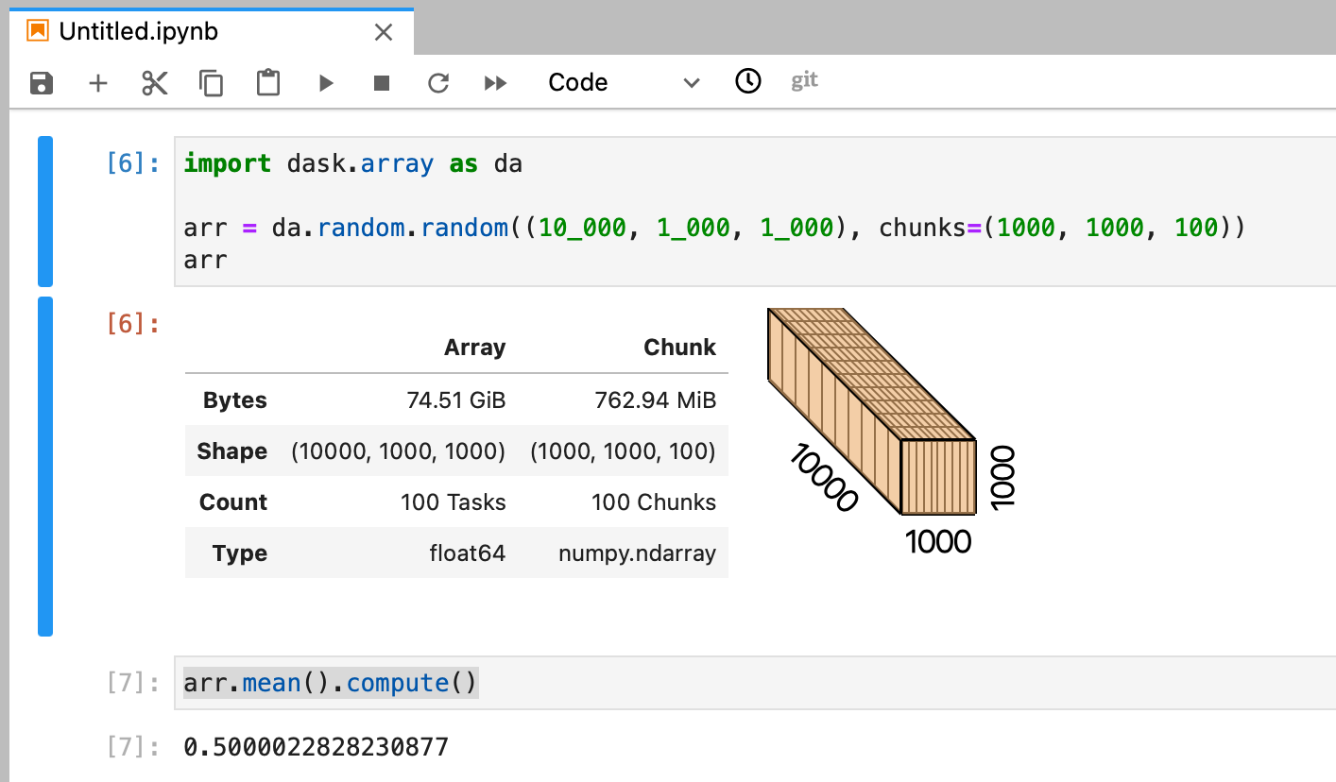Collapse cell [6] output using its blue bar

point(43,463)
